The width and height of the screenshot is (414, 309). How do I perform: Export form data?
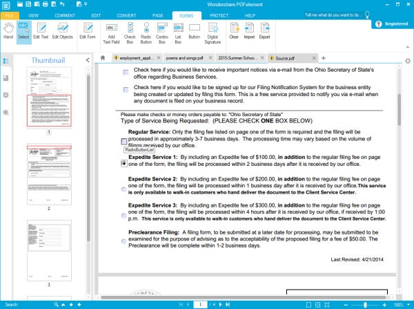click(x=264, y=31)
